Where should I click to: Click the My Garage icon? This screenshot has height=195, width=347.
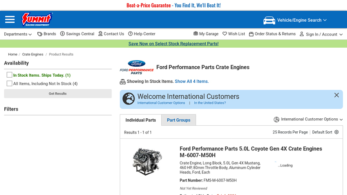tap(196, 34)
